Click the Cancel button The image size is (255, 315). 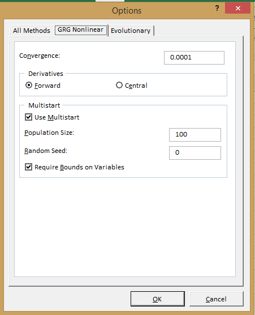(217, 299)
